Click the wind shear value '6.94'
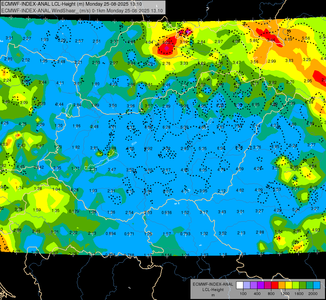The height and width of the screenshot is (300, 326). click(x=221, y=148)
